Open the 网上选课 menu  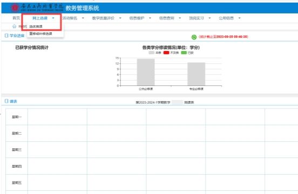(40, 18)
